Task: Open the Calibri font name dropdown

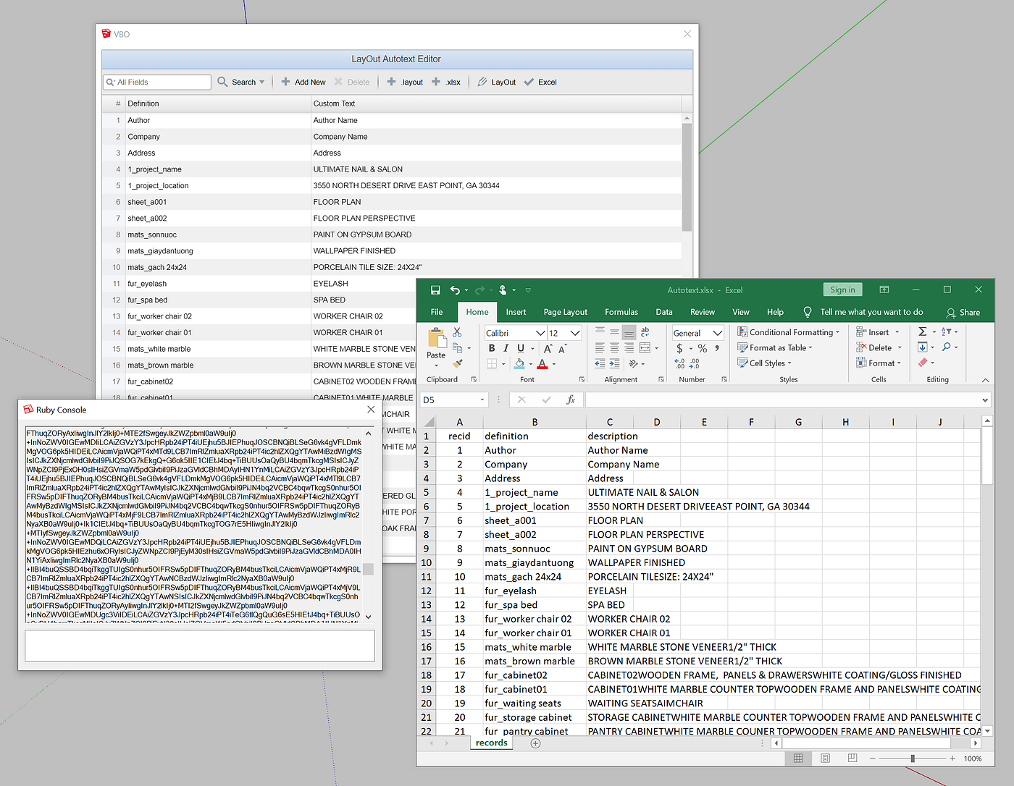Action: point(540,333)
